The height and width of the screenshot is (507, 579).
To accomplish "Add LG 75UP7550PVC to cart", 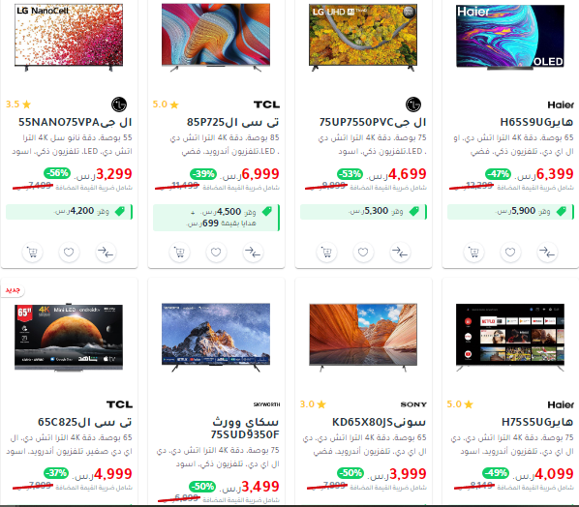I will tap(326, 253).
